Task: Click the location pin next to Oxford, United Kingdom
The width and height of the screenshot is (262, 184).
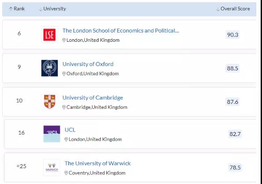Action: pyautogui.click(x=64, y=74)
